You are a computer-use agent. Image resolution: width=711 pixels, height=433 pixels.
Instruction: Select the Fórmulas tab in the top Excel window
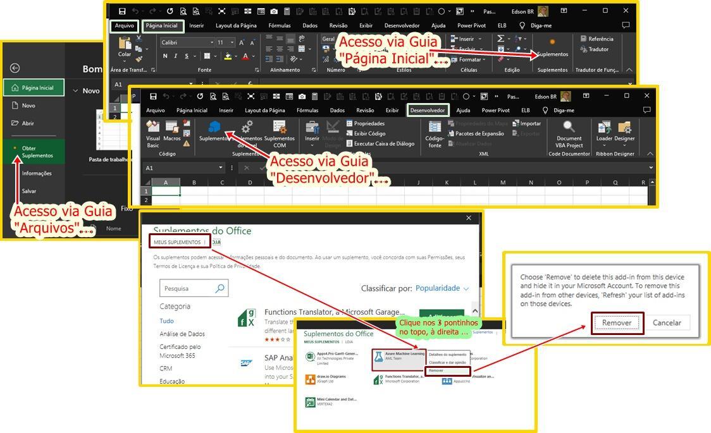tap(280, 26)
